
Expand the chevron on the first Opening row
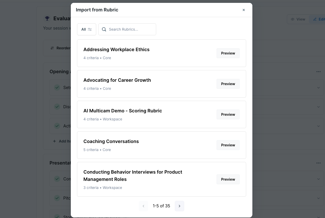coord(319,87)
